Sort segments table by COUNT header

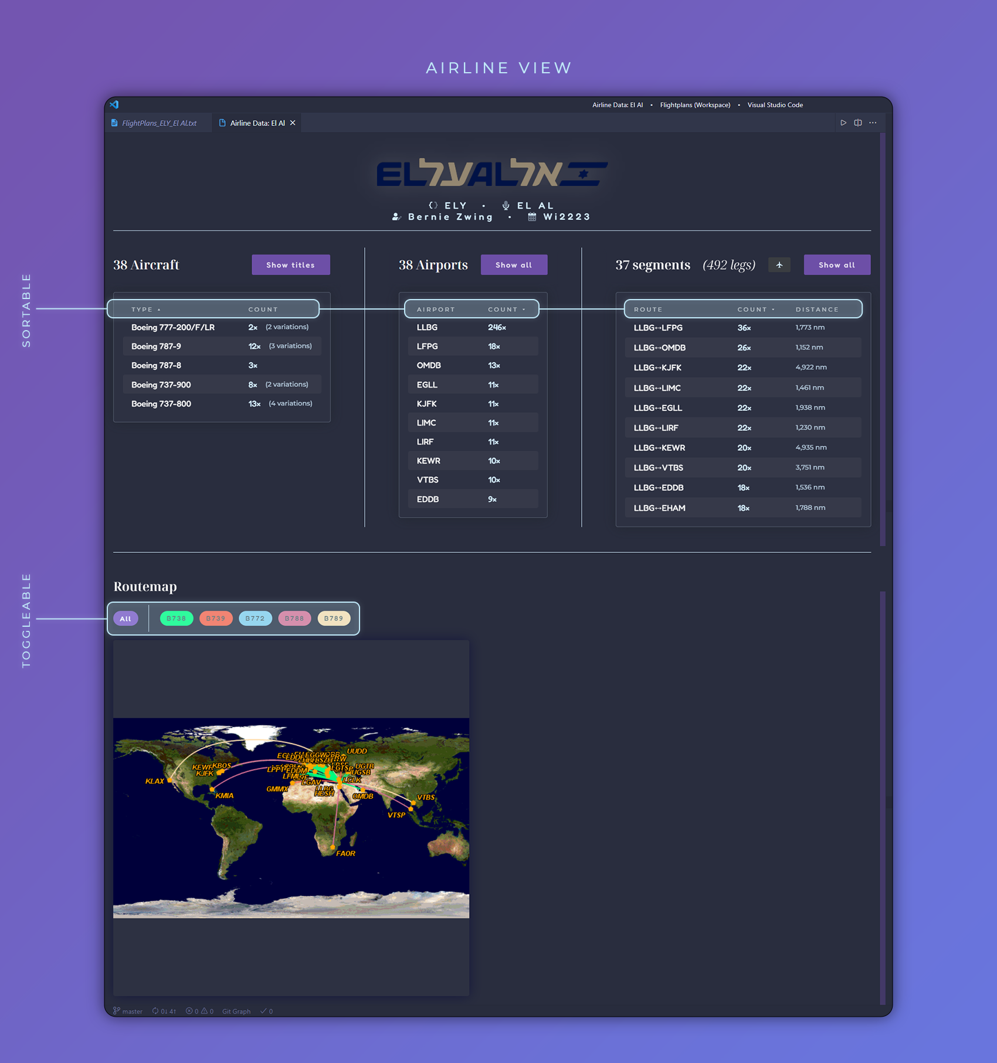[x=755, y=309]
